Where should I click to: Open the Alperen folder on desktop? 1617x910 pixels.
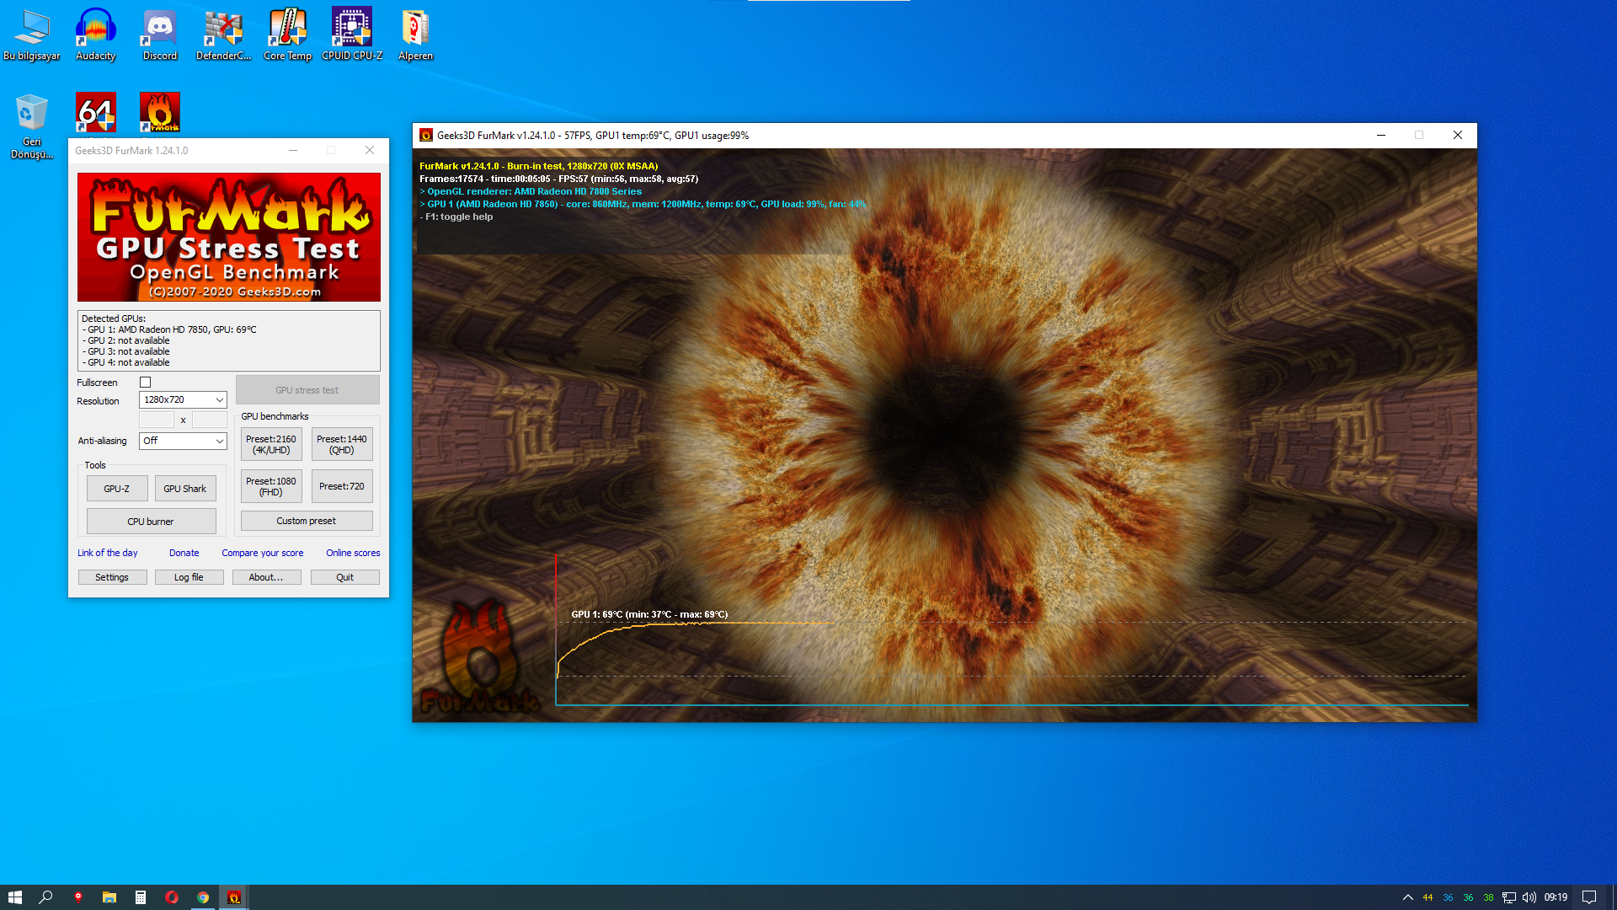416,35
